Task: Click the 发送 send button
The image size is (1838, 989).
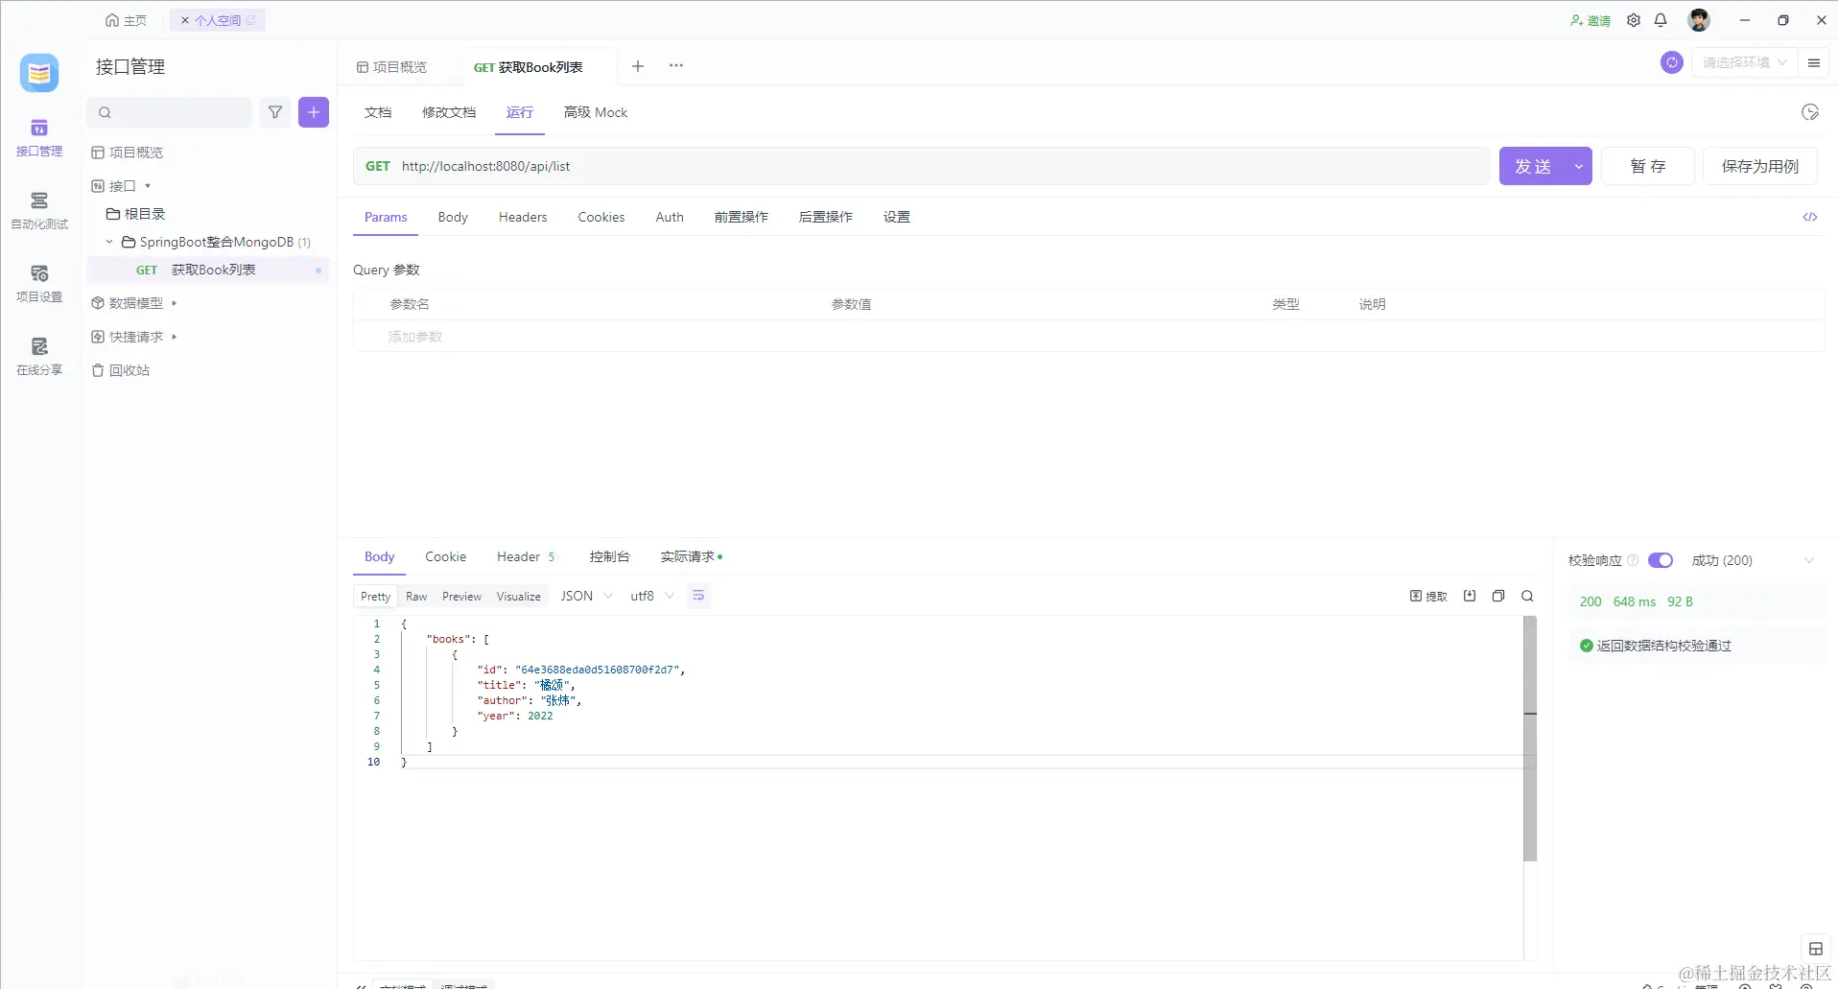Action: tap(1533, 166)
